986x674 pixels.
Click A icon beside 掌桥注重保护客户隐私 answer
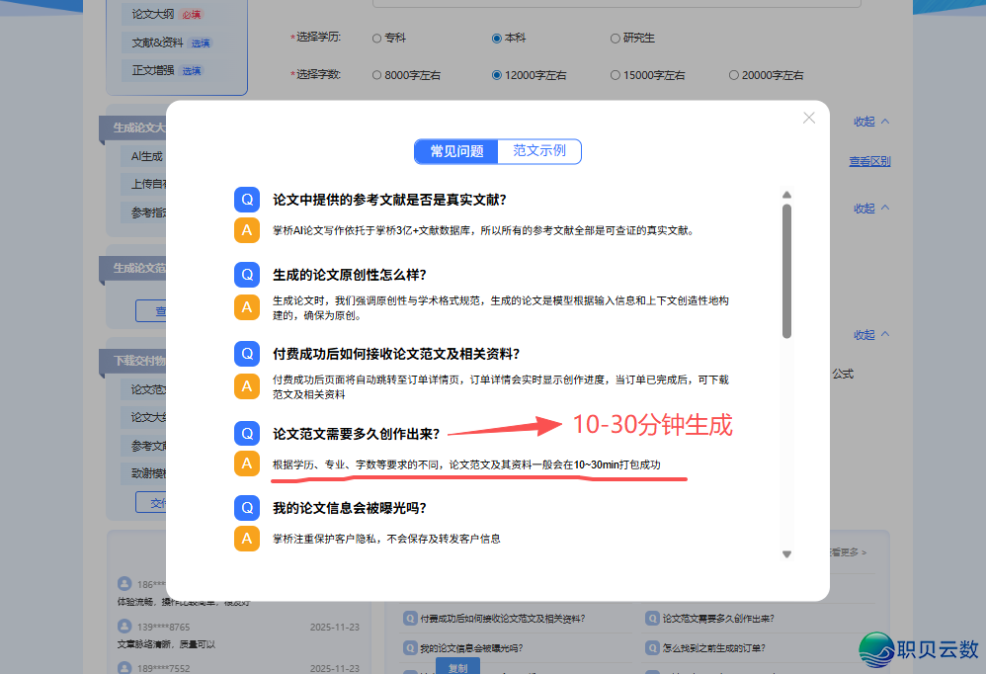247,539
